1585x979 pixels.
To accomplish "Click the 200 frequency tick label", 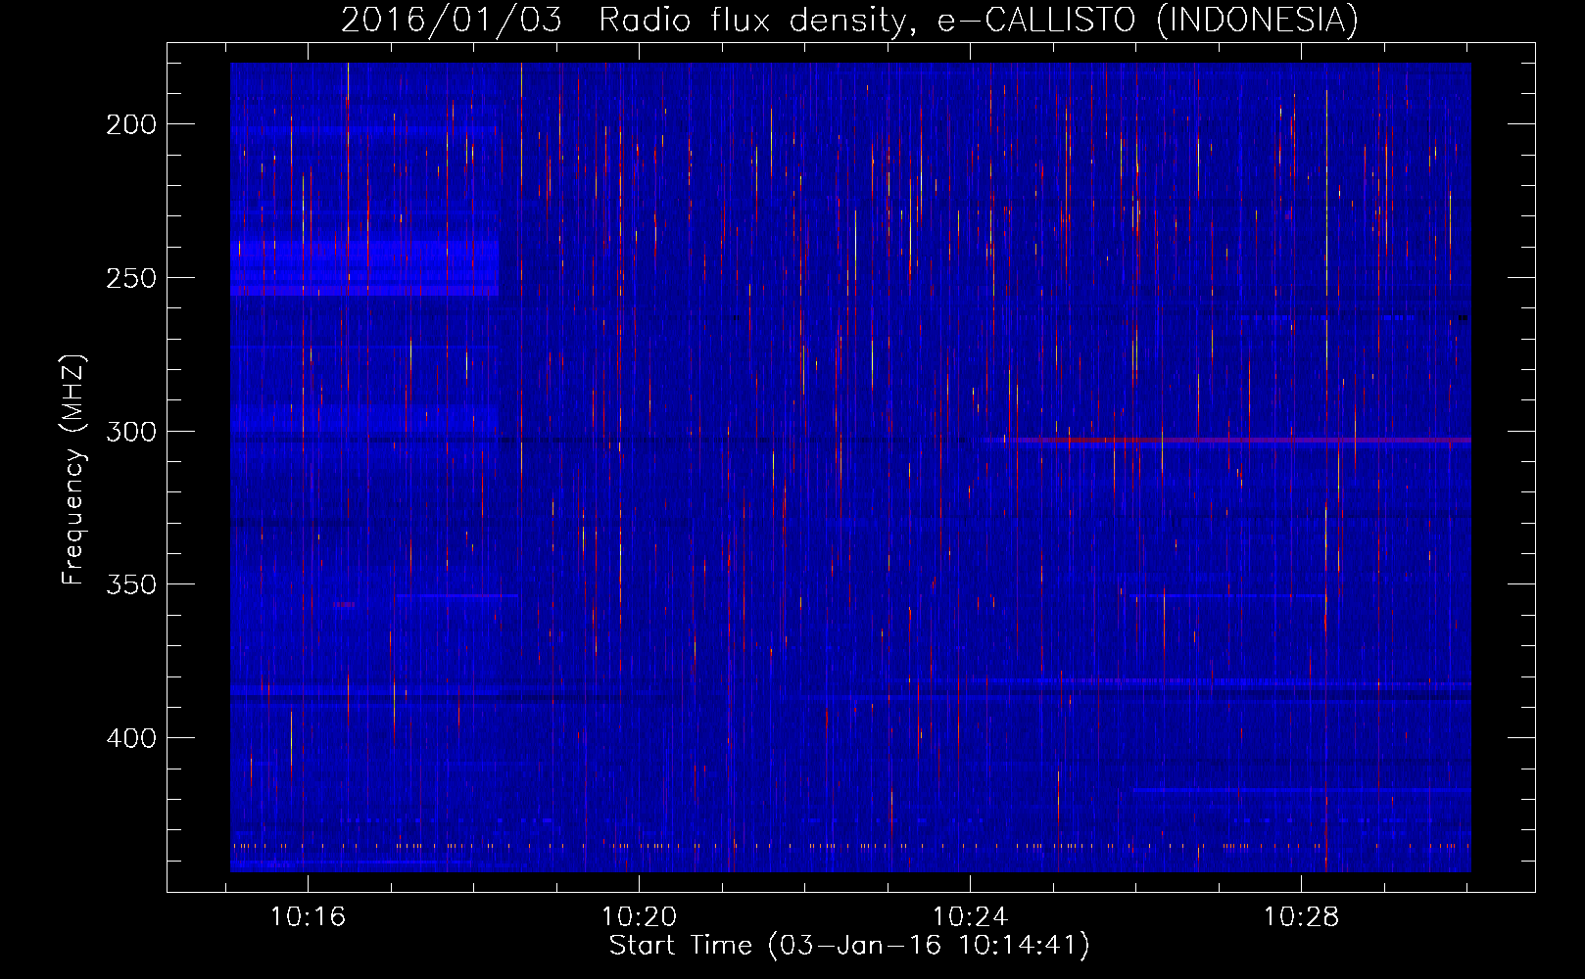I will [x=131, y=124].
